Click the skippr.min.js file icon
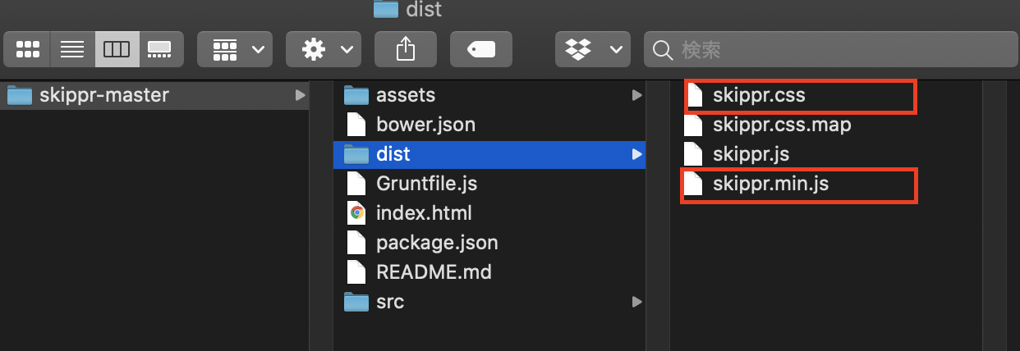This screenshot has width=1020, height=351. tap(695, 184)
